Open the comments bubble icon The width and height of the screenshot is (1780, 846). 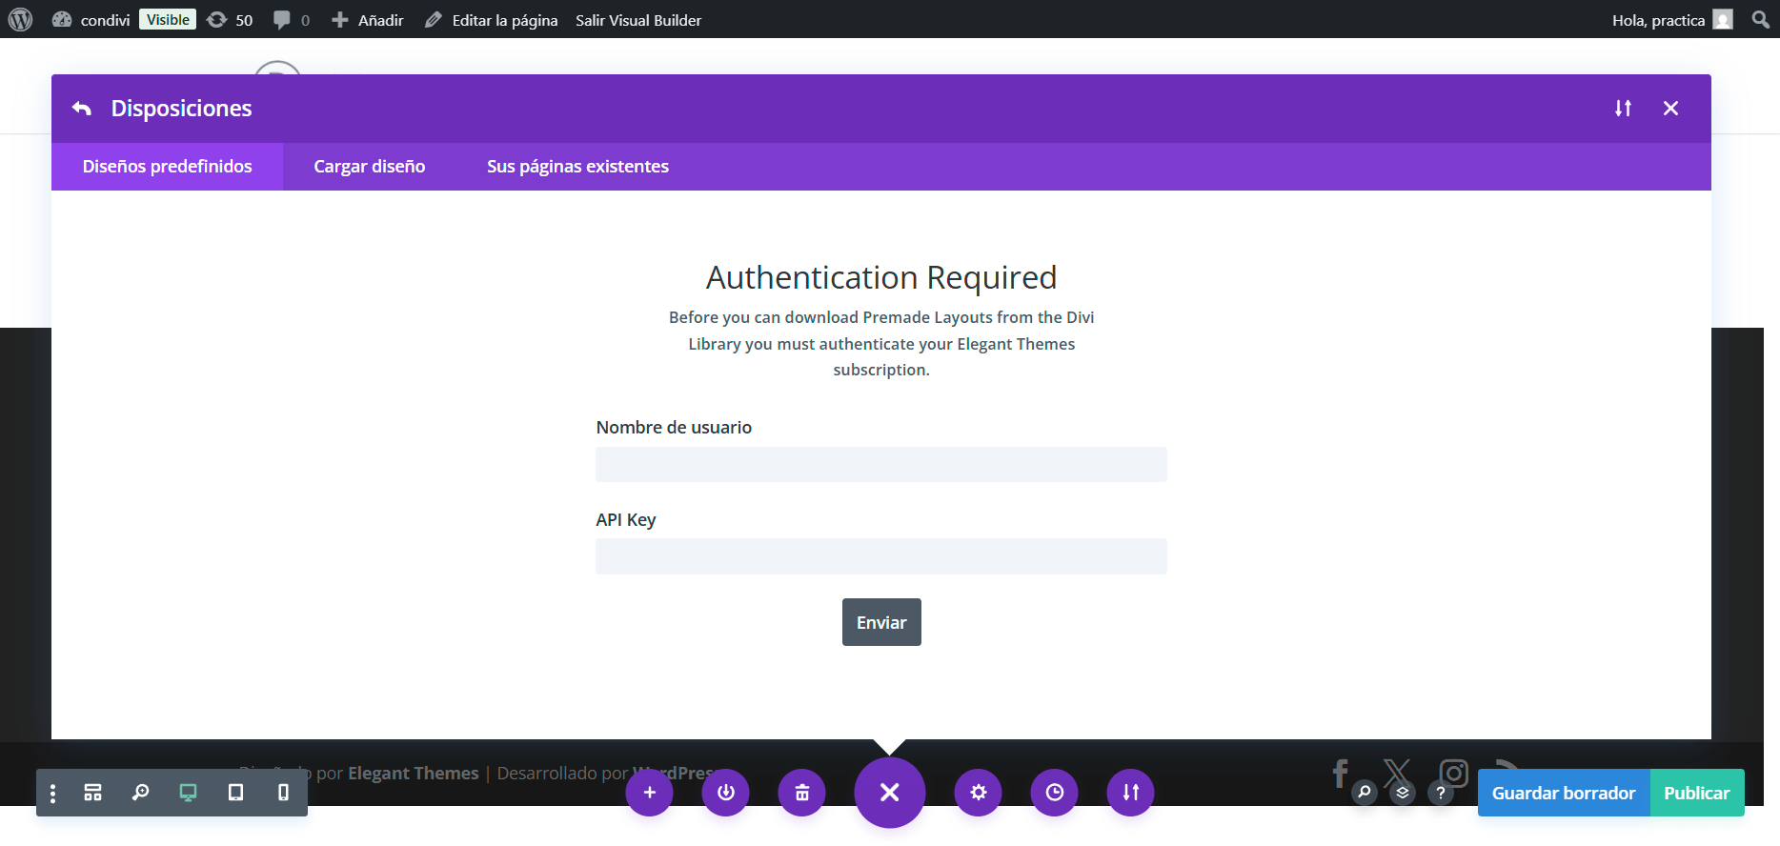pos(291,19)
